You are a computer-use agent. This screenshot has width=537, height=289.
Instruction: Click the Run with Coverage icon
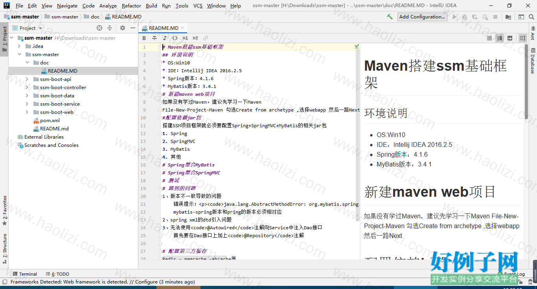click(x=475, y=17)
